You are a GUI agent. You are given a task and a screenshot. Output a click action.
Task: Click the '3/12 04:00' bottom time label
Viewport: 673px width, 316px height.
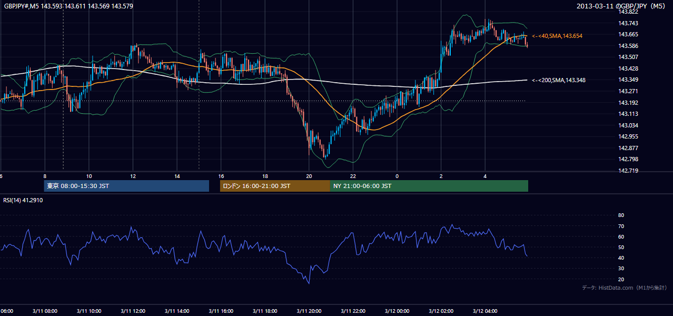tap(485, 311)
